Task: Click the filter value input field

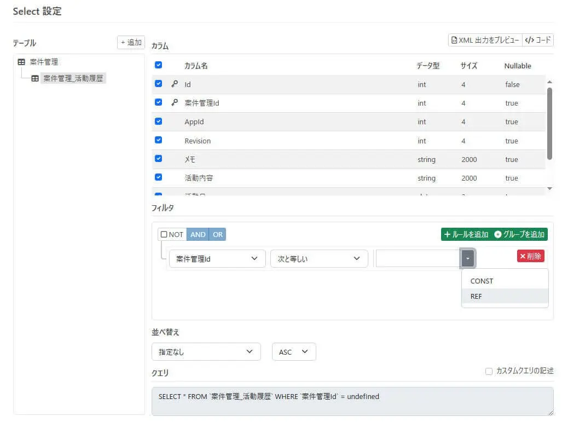Action: pyautogui.click(x=418, y=258)
